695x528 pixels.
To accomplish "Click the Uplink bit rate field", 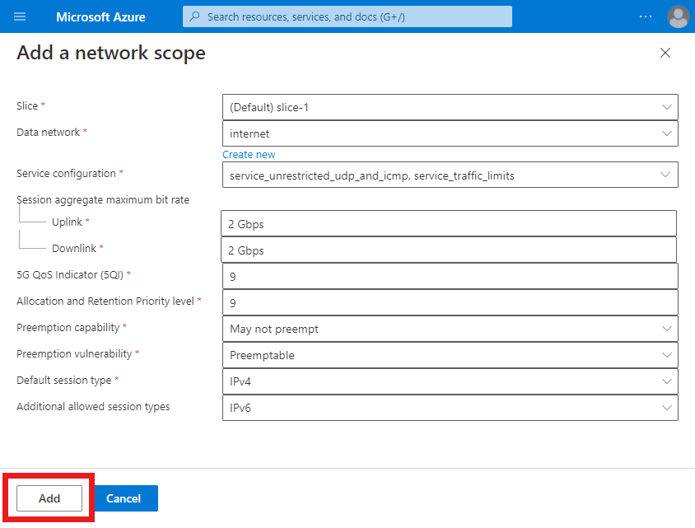I will click(x=450, y=223).
